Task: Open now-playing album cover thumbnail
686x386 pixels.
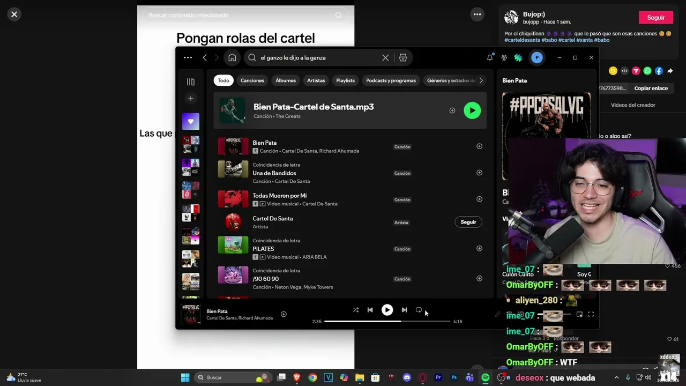Action: (190, 314)
